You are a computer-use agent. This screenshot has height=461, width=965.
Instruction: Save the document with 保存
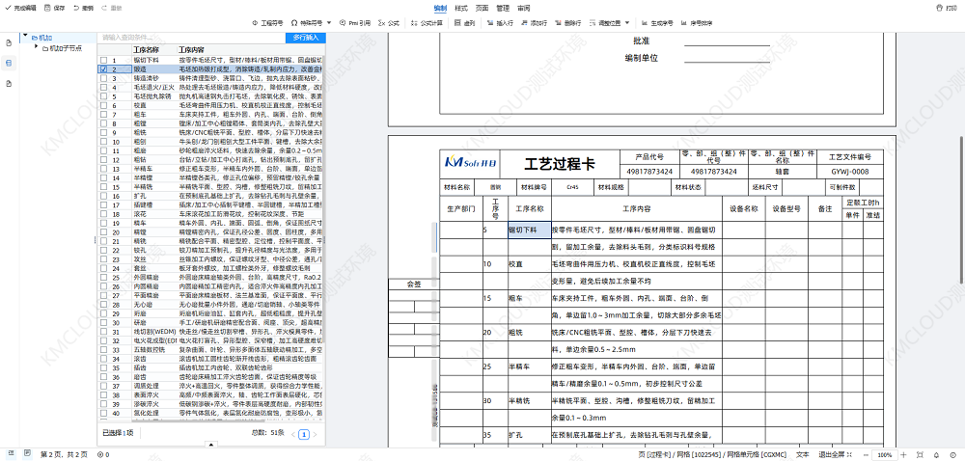tap(55, 8)
